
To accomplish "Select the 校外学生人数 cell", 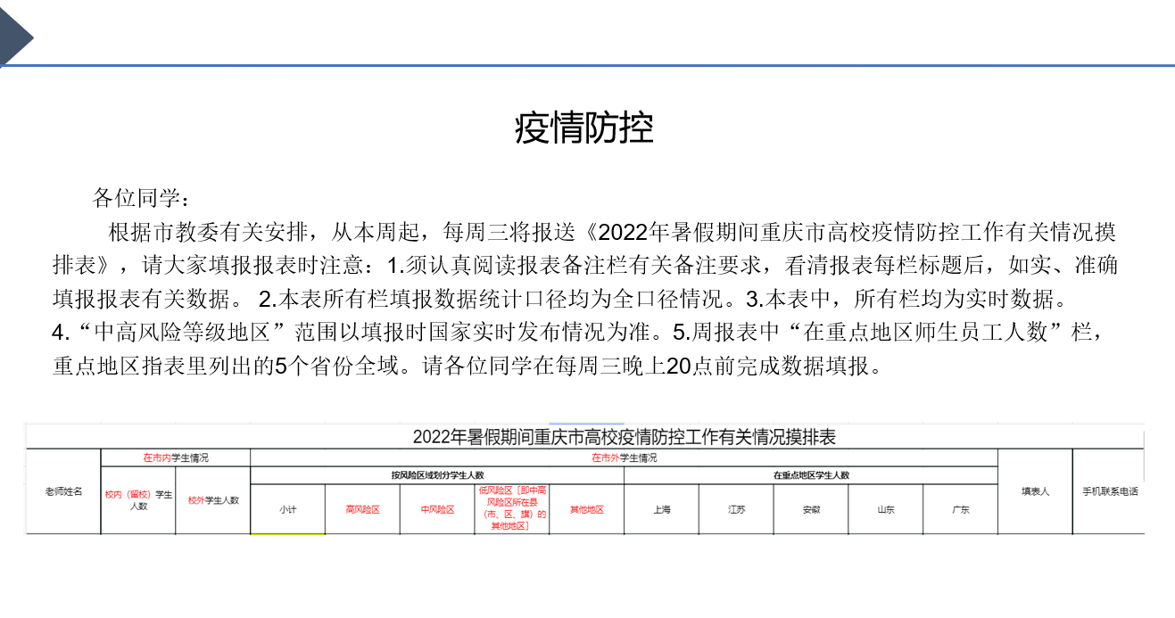I will (213, 500).
